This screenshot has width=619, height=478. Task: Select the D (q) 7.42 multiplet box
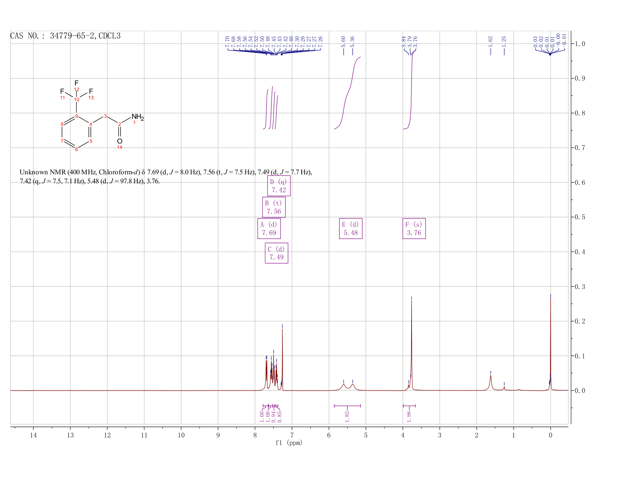tap(279, 186)
